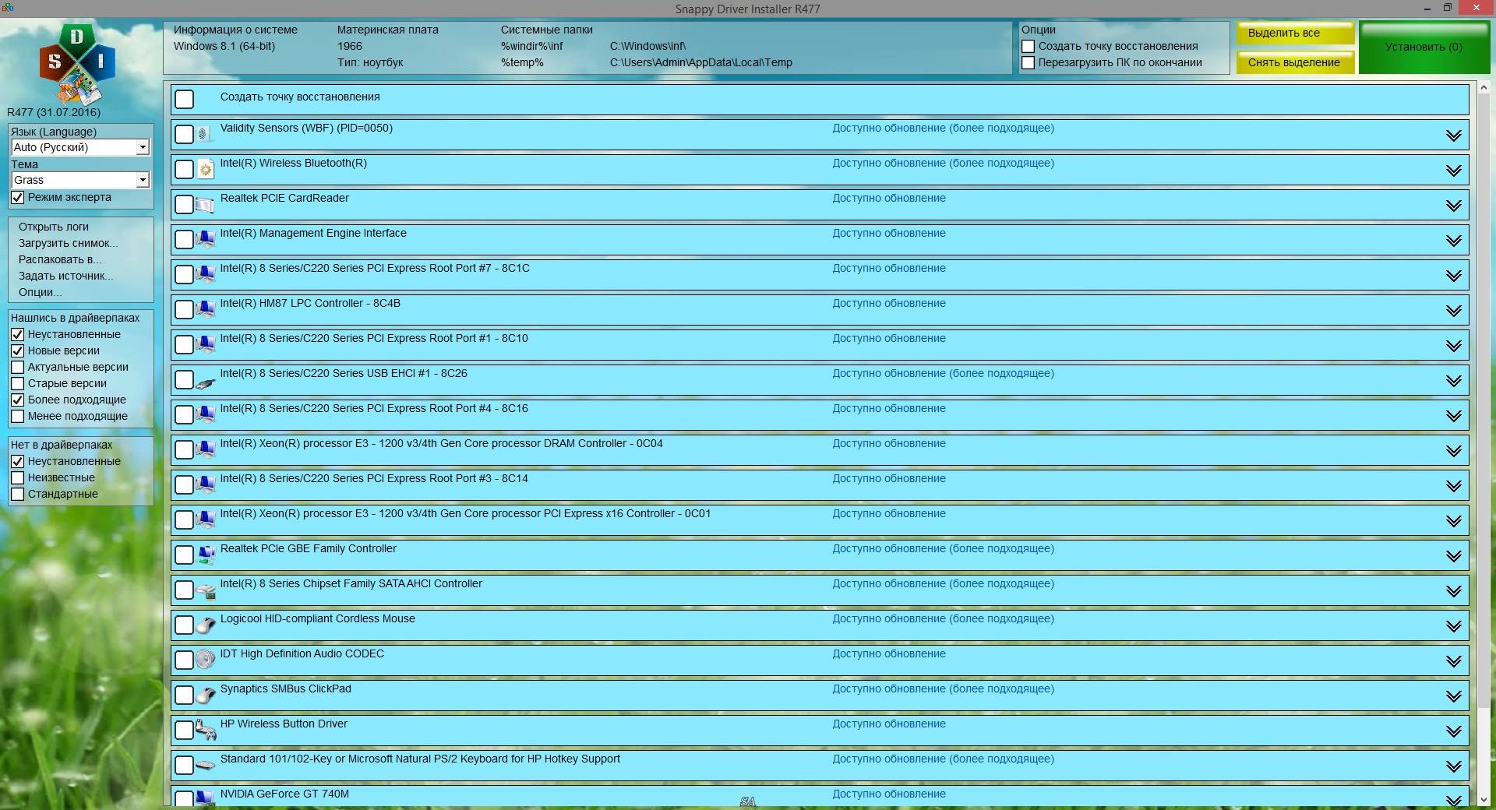Click the vertical scrollbar up arrow
This screenshot has height=810, width=1496.
1484,86
